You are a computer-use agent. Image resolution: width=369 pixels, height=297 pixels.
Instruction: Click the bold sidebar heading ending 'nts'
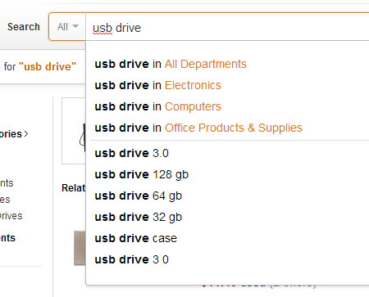(x=7, y=238)
